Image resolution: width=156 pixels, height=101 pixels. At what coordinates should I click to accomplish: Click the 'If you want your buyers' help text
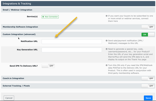(x=131, y=19)
